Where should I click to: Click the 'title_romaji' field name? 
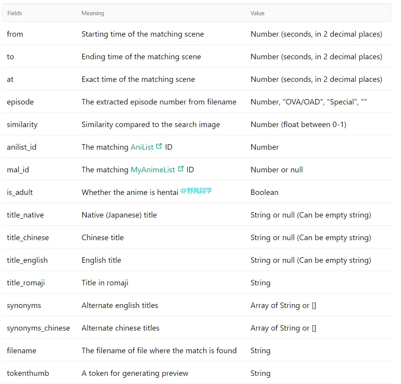pos(26,283)
